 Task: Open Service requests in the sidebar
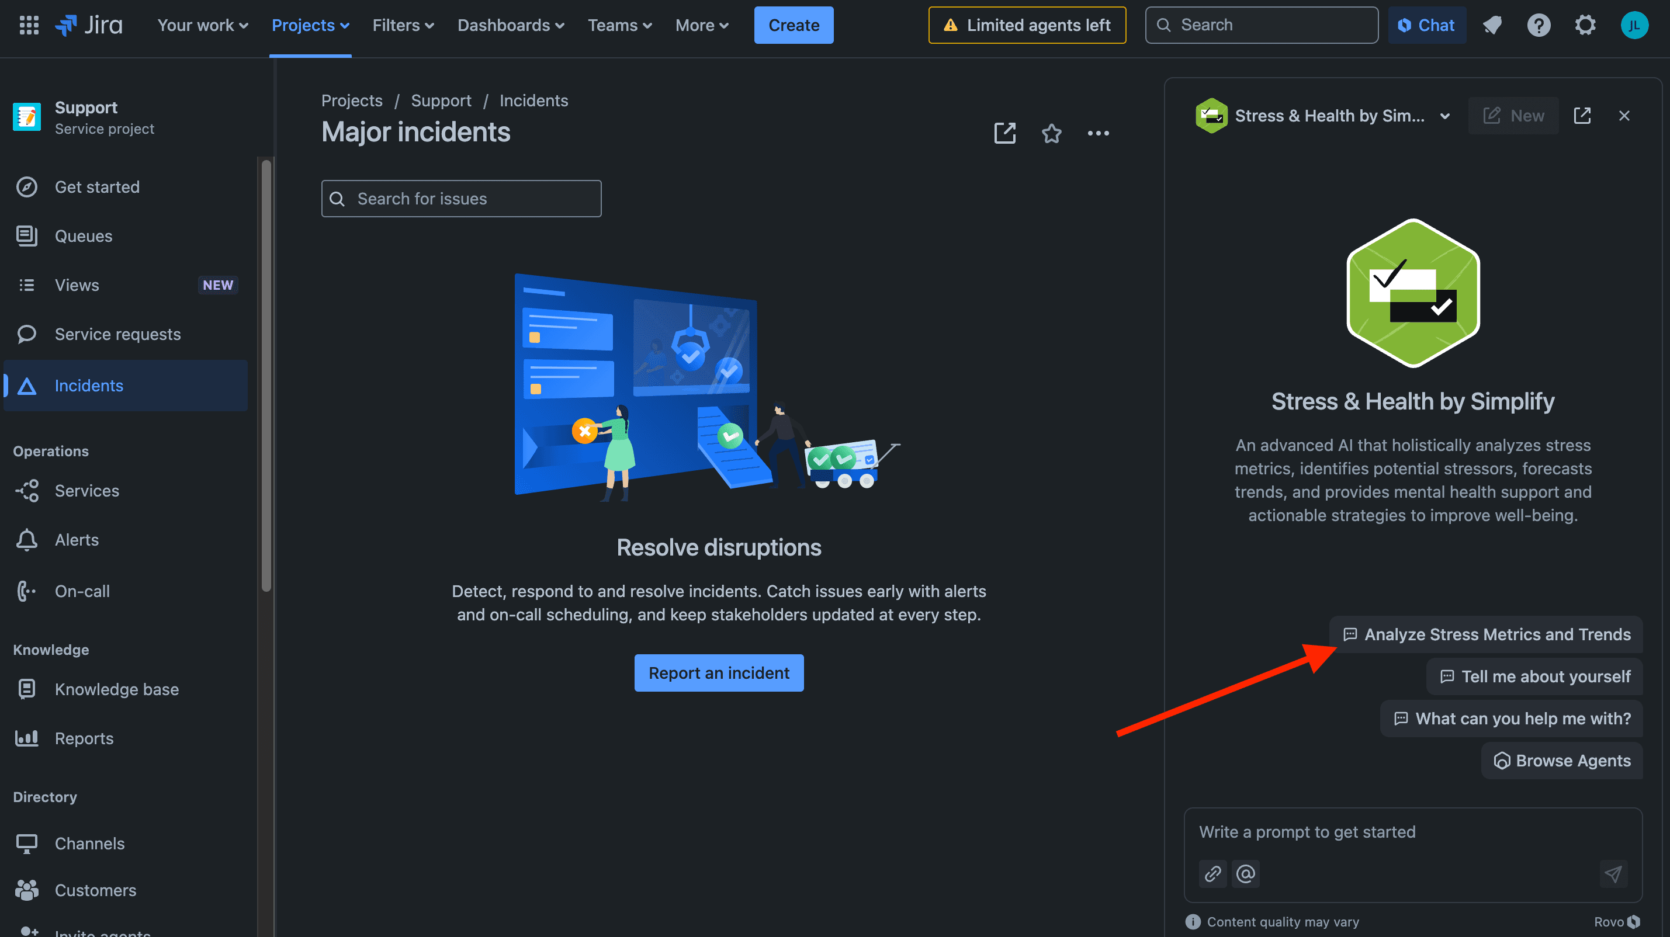(x=126, y=334)
